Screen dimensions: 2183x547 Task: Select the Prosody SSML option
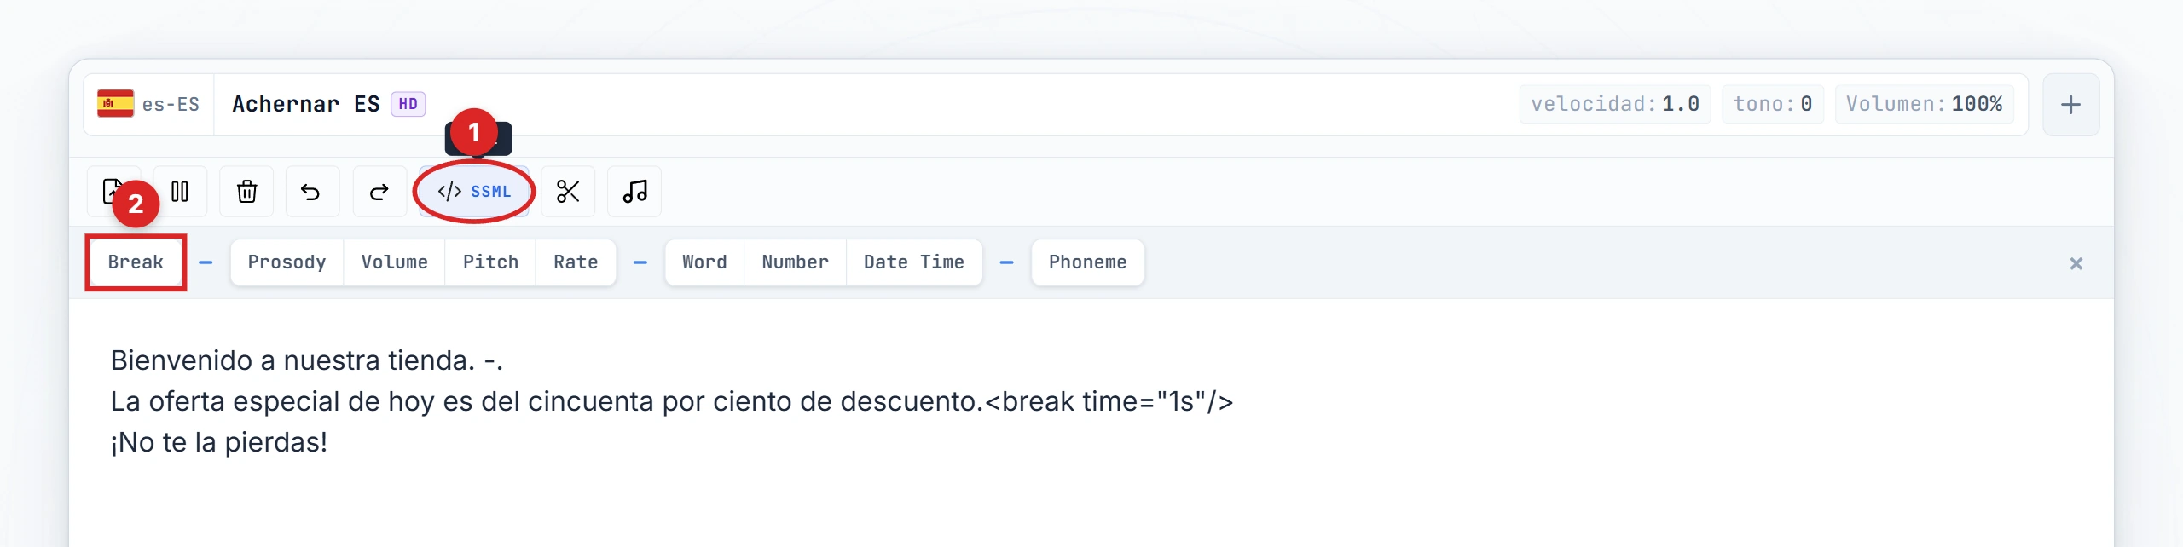tap(287, 262)
